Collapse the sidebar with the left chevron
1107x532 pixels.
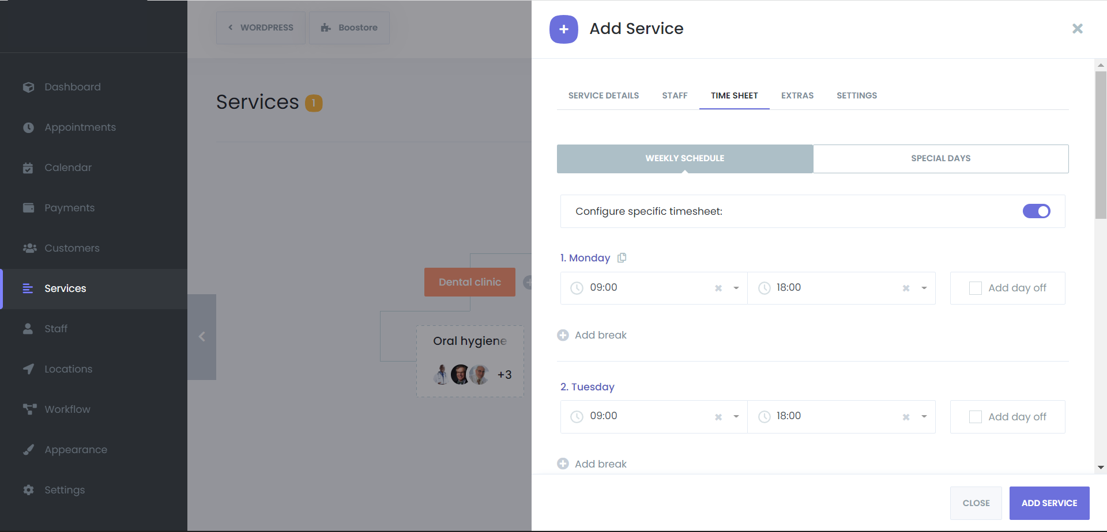coord(202,337)
